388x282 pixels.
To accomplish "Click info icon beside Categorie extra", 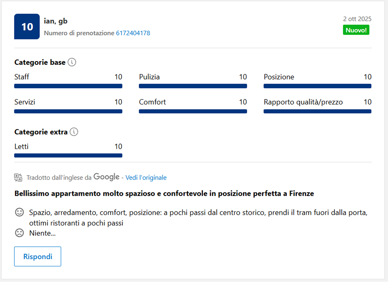I will [74, 132].
